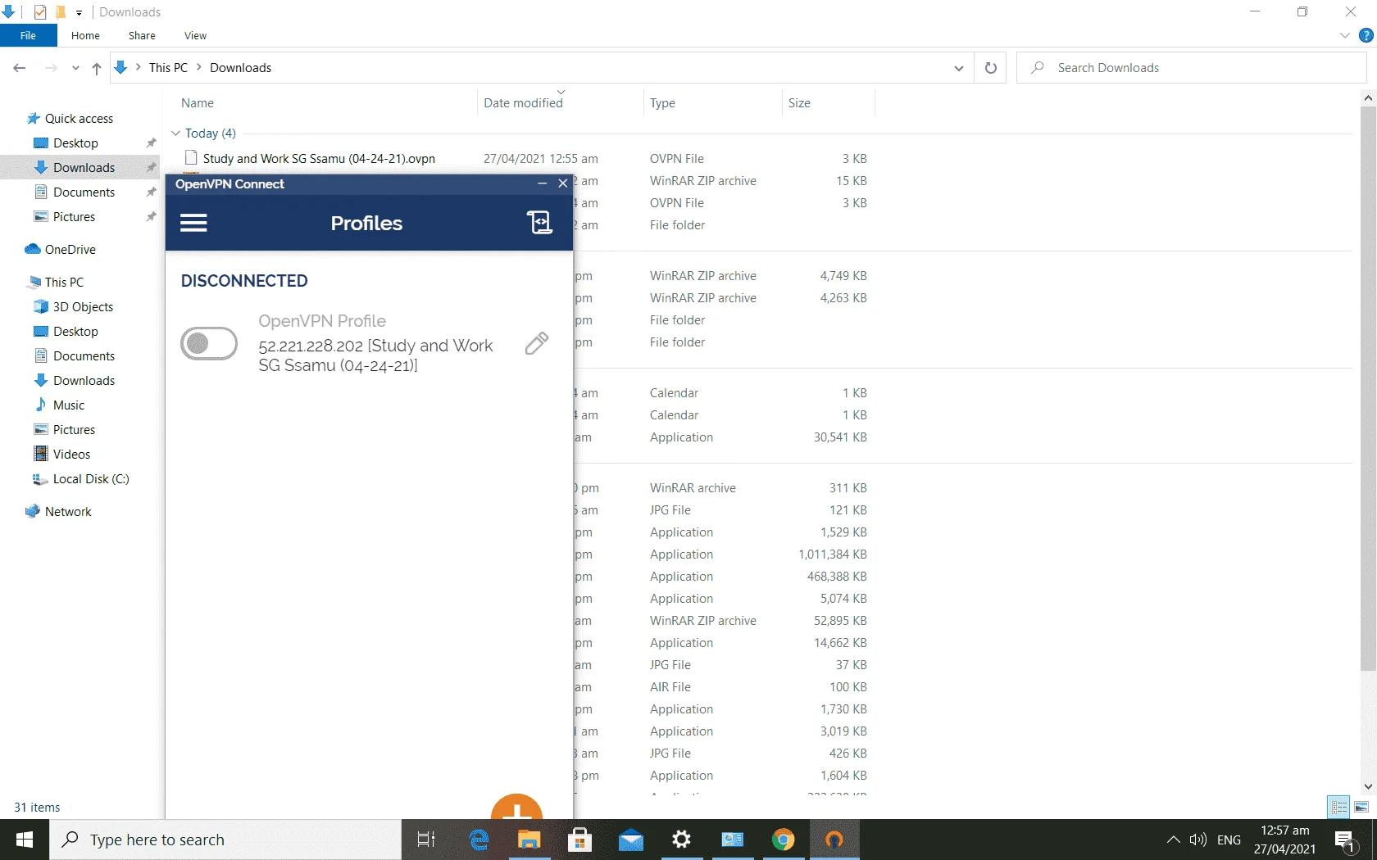Select This PC in navigation pane

pyautogui.click(x=64, y=283)
